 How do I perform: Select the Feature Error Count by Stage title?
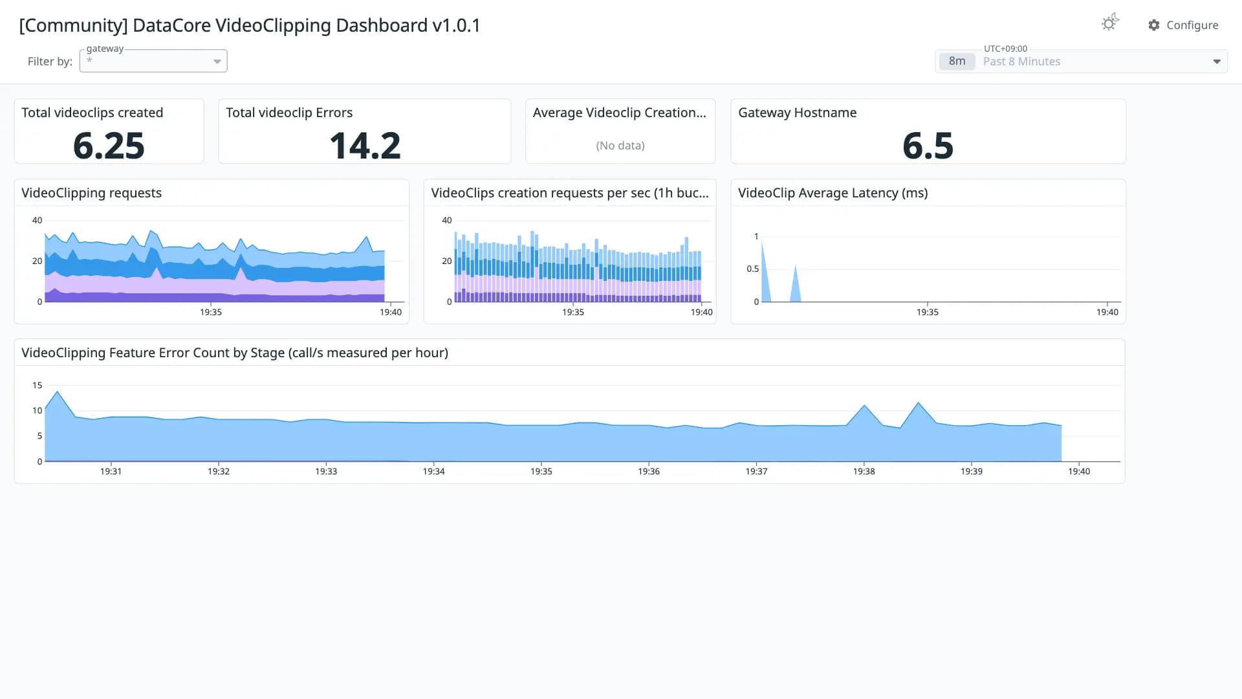pos(234,353)
